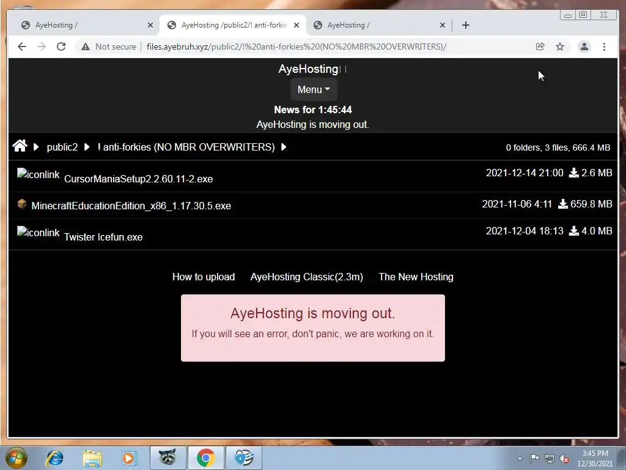Click the taskbar clock showing 3:45 PM

[595, 458]
